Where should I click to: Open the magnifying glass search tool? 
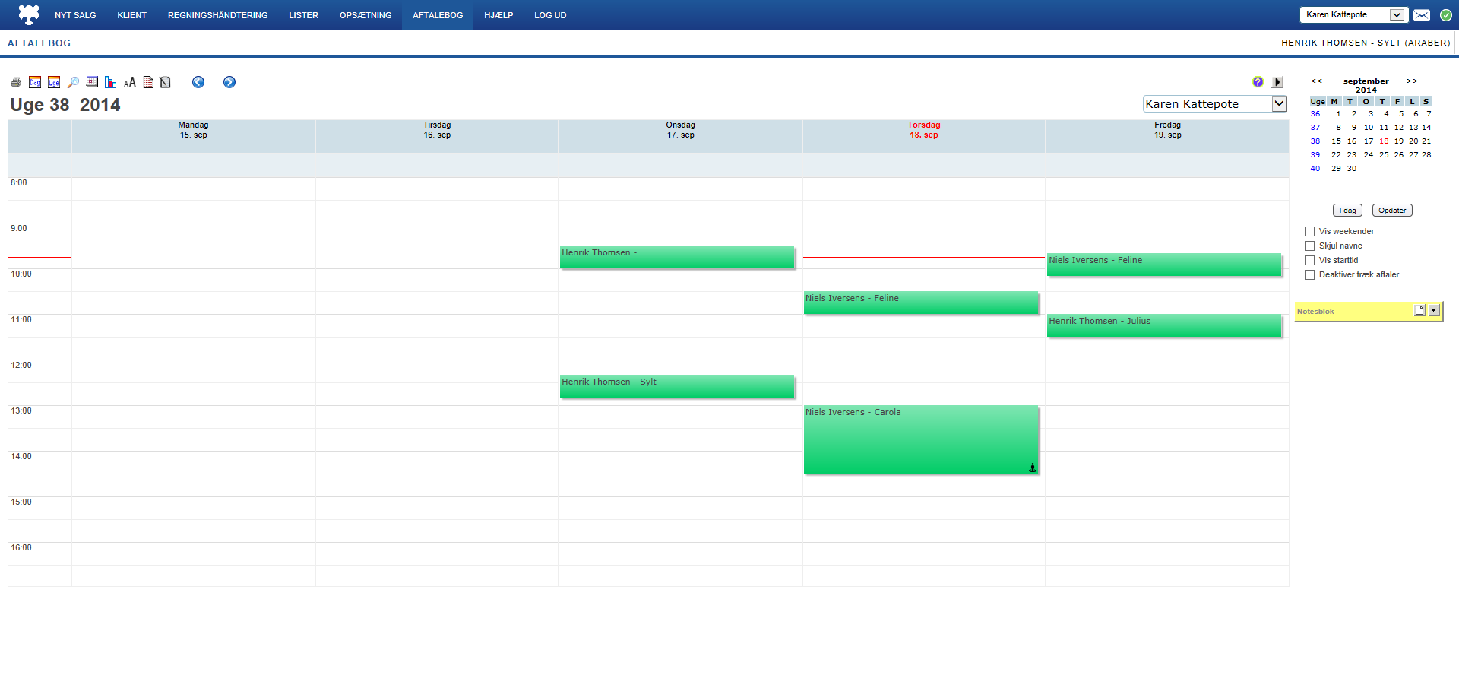pos(73,82)
